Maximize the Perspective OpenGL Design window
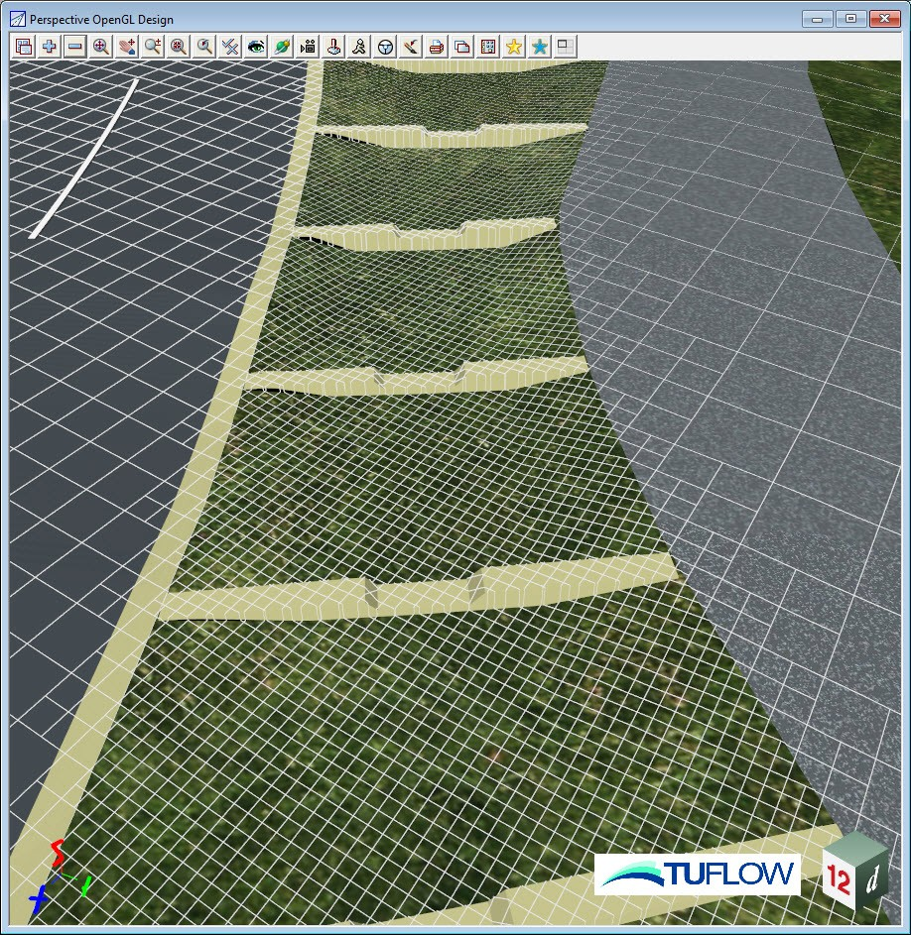911x935 pixels. pos(850,18)
